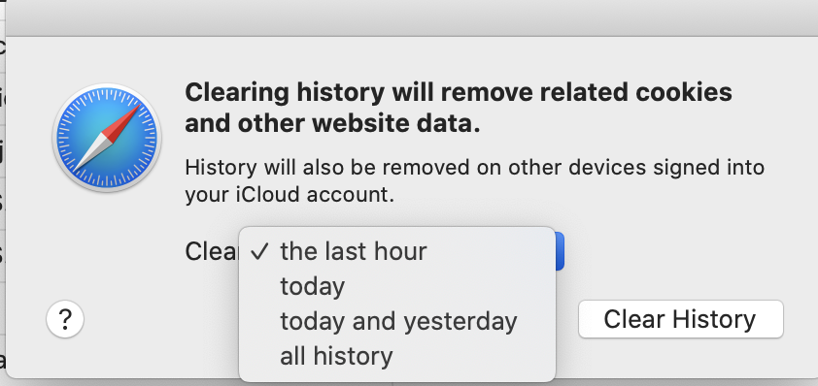Screen dimensions: 818x386
Task: Click the Clear History button
Action: coord(680,319)
